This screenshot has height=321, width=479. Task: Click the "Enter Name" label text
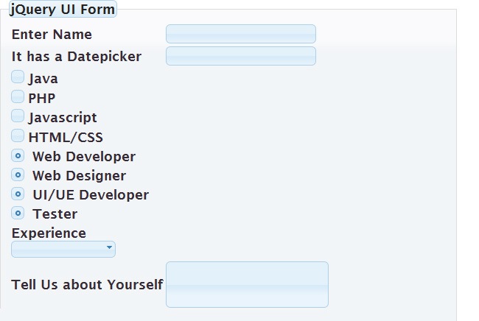point(52,35)
